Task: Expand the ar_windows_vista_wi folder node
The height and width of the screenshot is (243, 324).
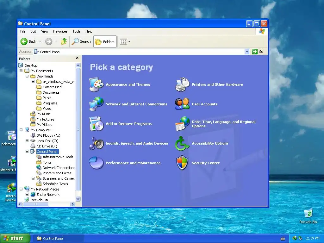Action: click(x=33, y=81)
